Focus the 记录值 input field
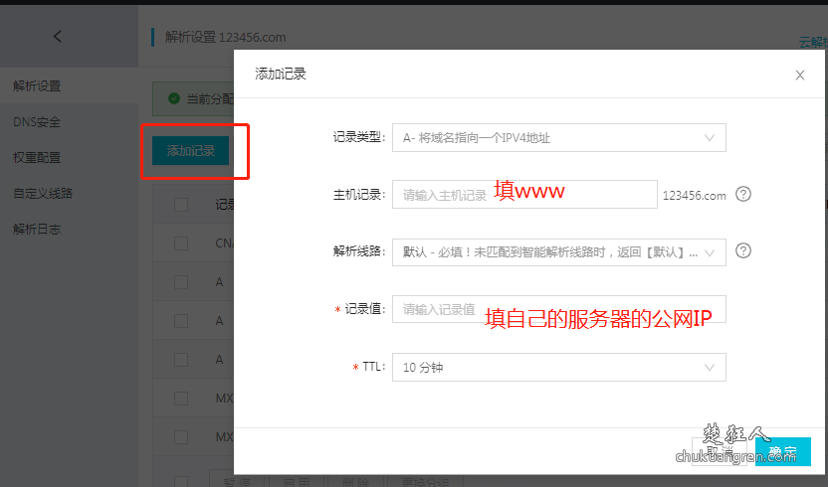 tap(558, 310)
